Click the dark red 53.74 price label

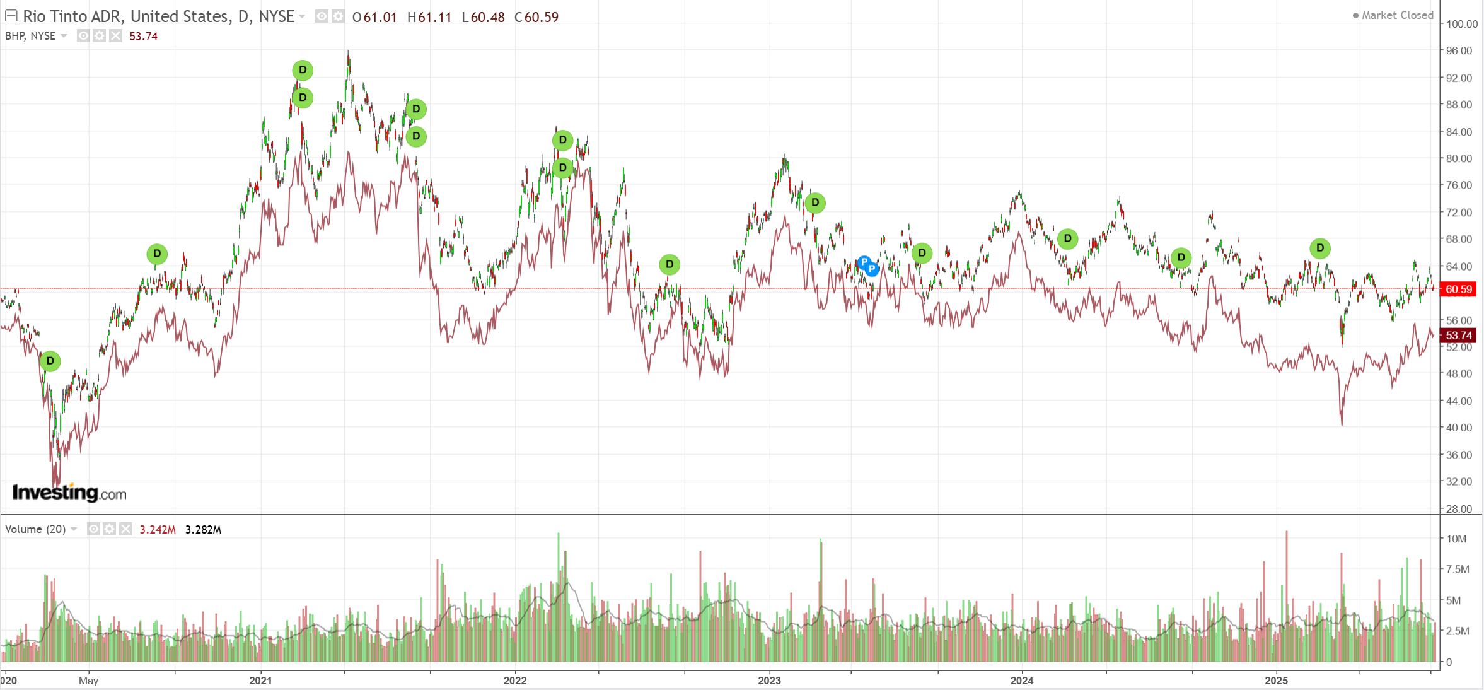pos(1458,336)
